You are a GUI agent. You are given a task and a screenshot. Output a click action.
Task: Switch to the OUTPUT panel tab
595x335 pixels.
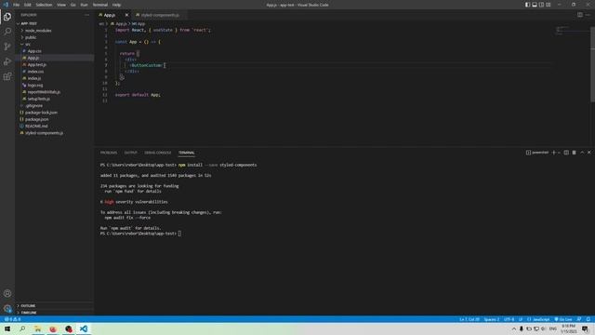tap(130, 153)
